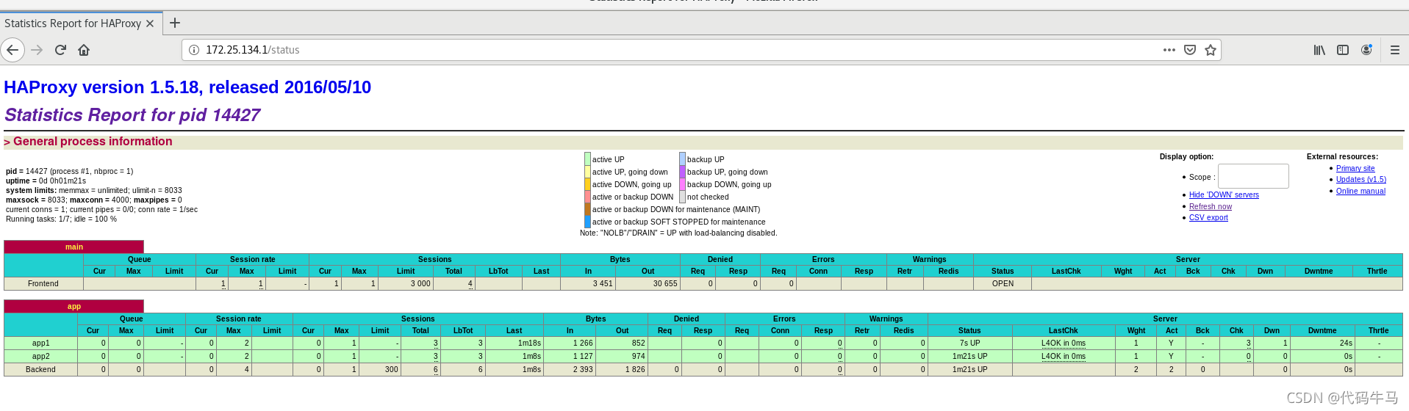Screen dimensions: 1409x411
Task: Open the Library icon in toolbar
Action: (1319, 50)
